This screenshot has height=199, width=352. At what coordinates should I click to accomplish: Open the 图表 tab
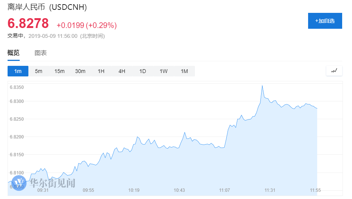pyautogui.click(x=40, y=53)
